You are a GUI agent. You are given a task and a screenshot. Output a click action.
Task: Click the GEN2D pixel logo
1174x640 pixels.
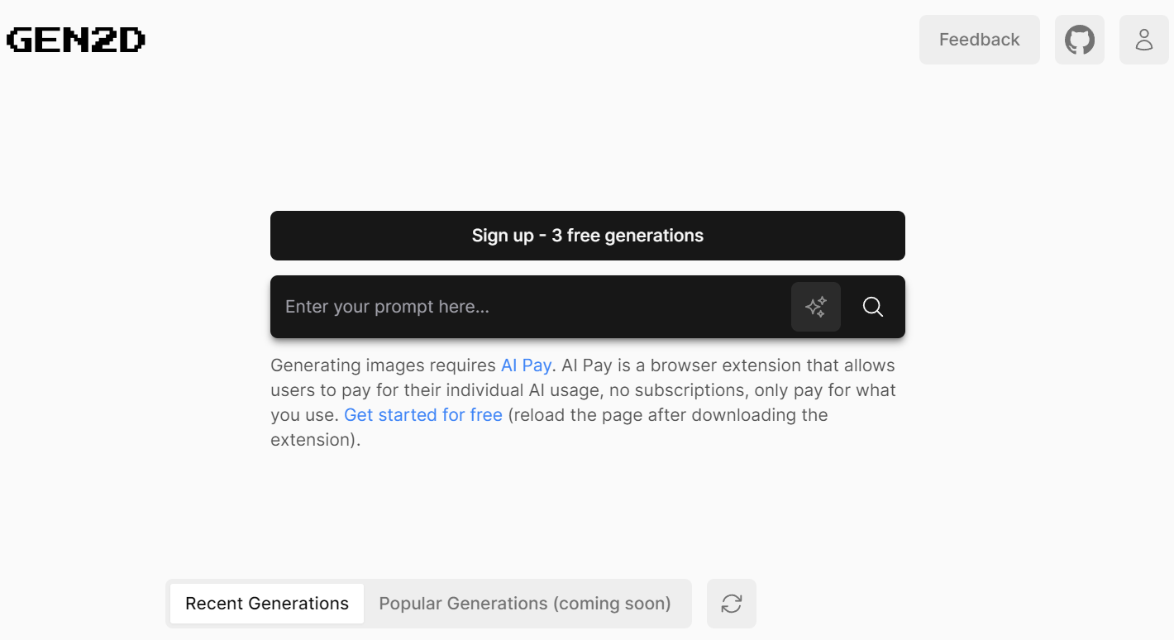76,40
